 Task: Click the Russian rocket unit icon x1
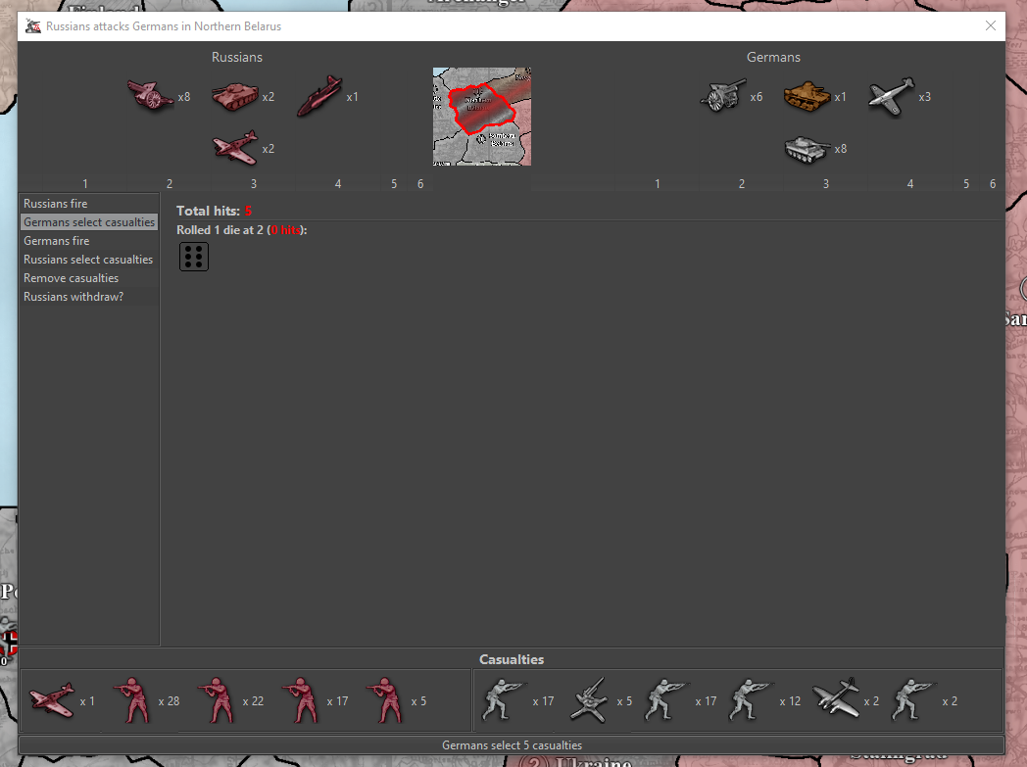click(319, 96)
